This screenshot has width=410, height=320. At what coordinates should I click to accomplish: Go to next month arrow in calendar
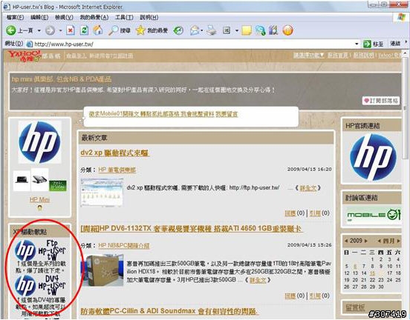point(399,241)
